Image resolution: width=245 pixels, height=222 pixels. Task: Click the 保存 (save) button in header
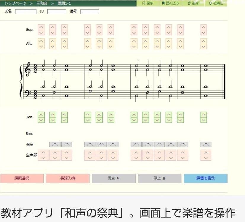click(148, 3)
